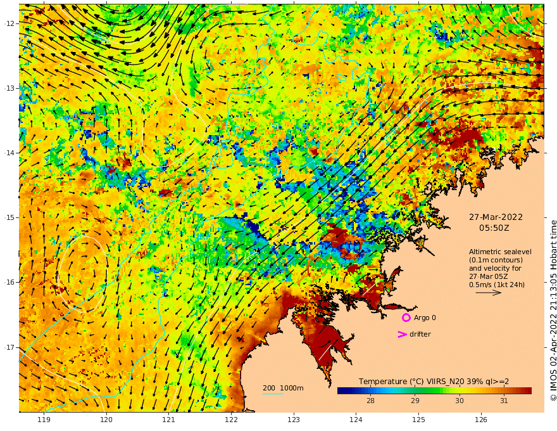
Task: Click longitude axis label 119
Action: (44, 420)
